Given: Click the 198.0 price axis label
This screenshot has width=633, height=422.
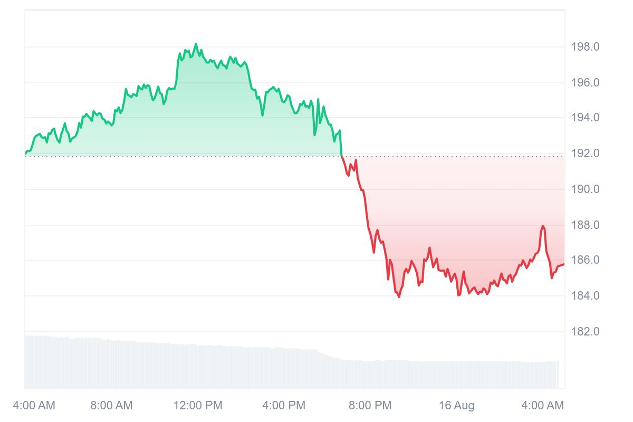Looking at the screenshot, I should click(x=585, y=47).
